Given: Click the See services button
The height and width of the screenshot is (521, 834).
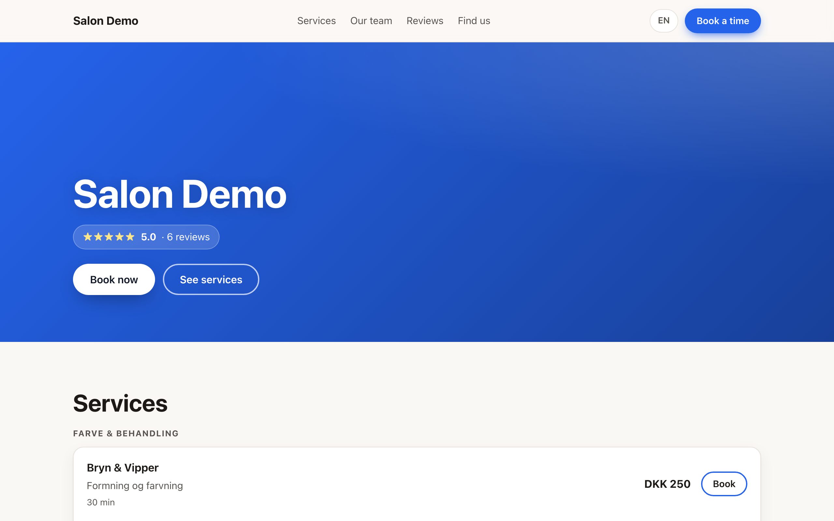Looking at the screenshot, I should pos(211,279).
